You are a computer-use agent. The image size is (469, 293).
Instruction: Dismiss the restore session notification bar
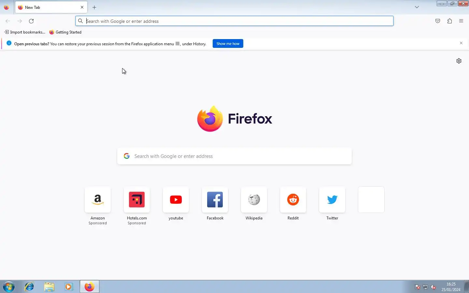[461, 43]
